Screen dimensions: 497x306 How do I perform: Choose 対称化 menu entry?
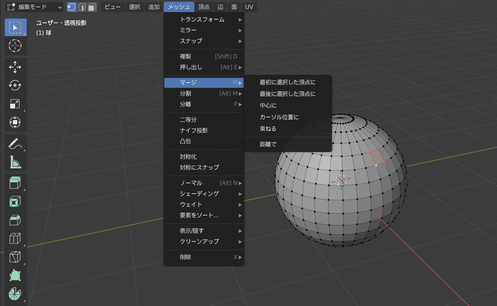click(x=204, y=157)
